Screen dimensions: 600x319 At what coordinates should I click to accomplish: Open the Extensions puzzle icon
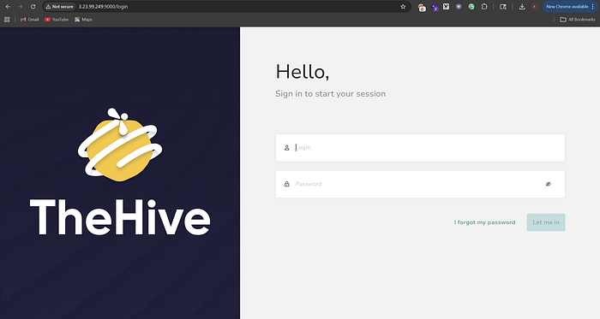(484, 7)
